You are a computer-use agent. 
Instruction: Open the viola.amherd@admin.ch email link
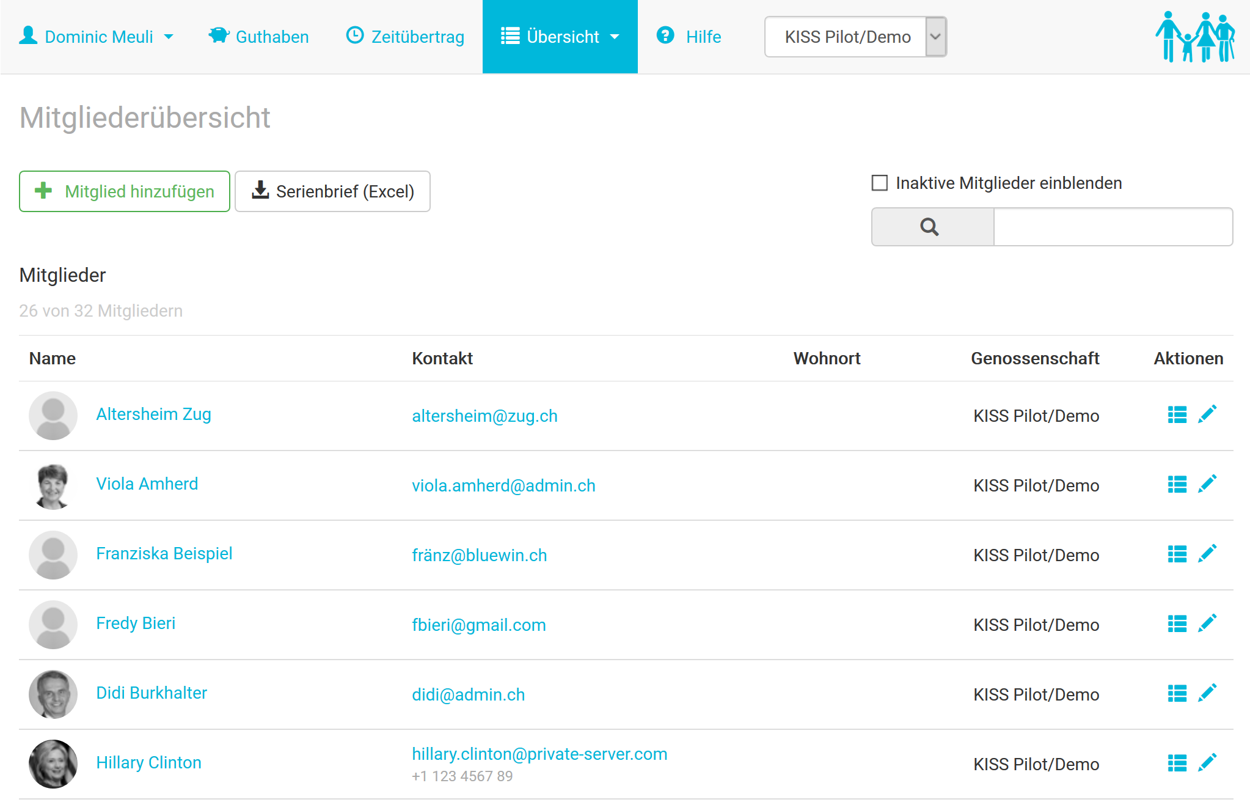pyautogui.click(x=503, y=486)
